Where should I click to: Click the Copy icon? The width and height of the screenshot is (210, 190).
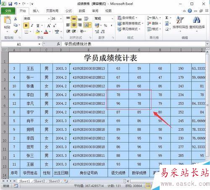tap(16, 25)
